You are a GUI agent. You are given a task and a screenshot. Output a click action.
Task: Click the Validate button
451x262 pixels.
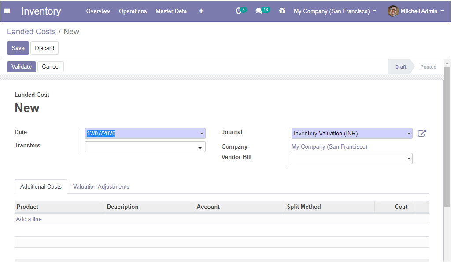pos(22,66)
